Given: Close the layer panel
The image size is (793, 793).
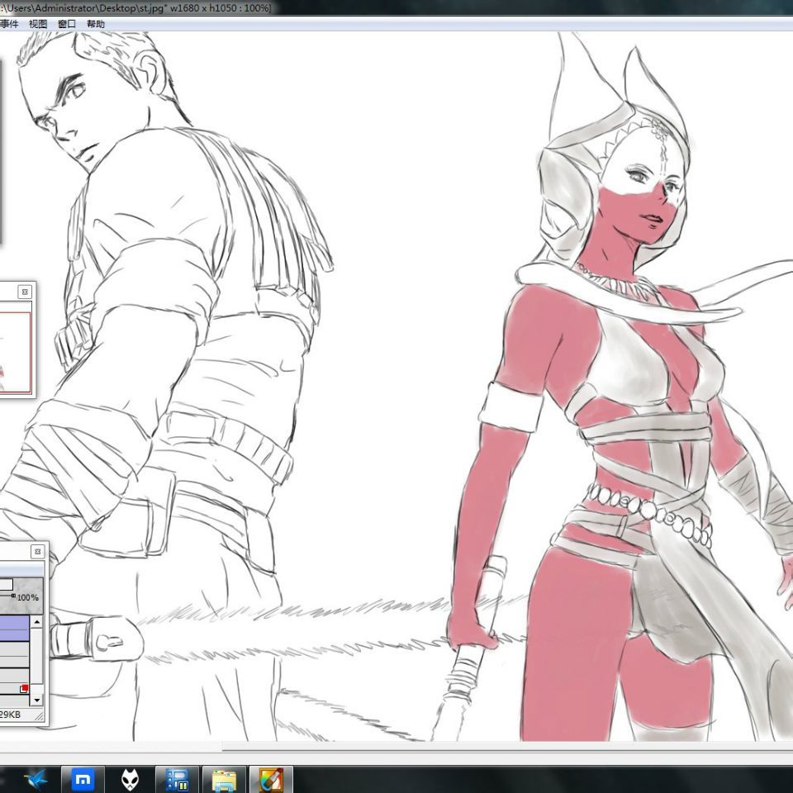Looking at the screenshot, I should pyautogui.click(x=37, y=552).
